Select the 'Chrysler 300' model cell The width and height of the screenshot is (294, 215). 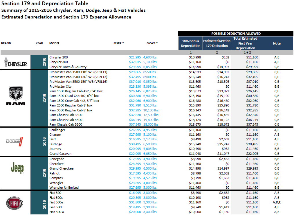pos(59,62)
